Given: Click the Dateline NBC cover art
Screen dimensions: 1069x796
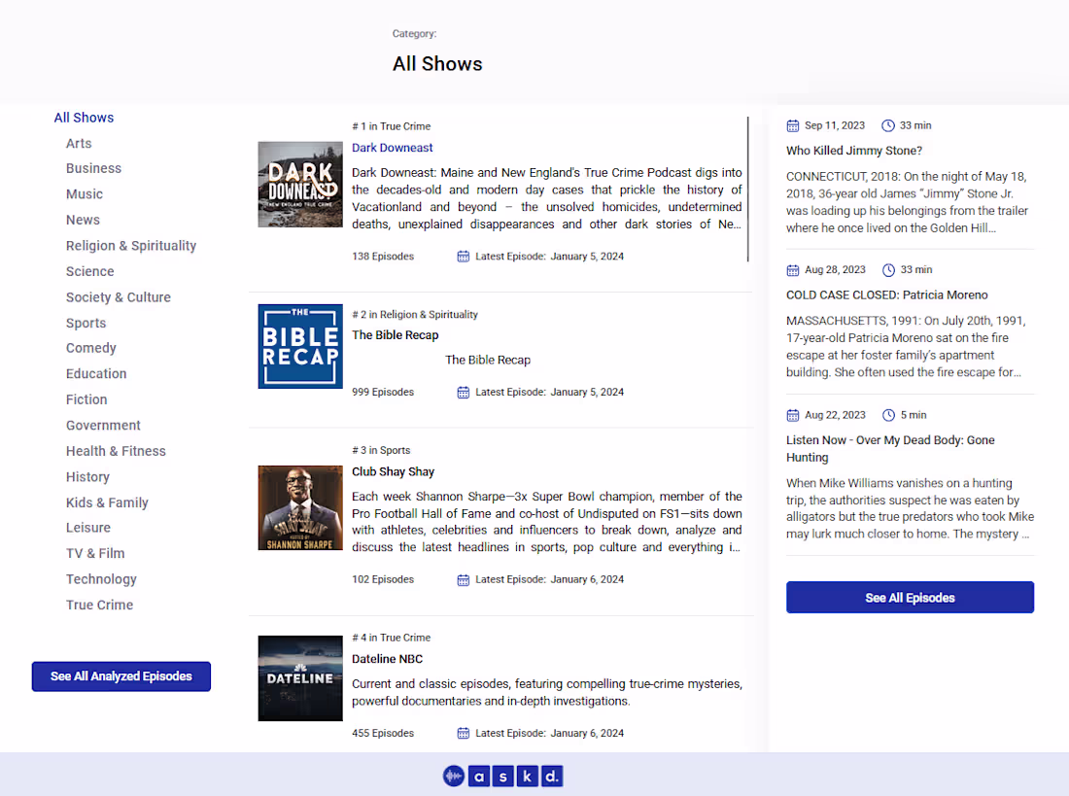Looking at the screenshot, I should [299, 678].
